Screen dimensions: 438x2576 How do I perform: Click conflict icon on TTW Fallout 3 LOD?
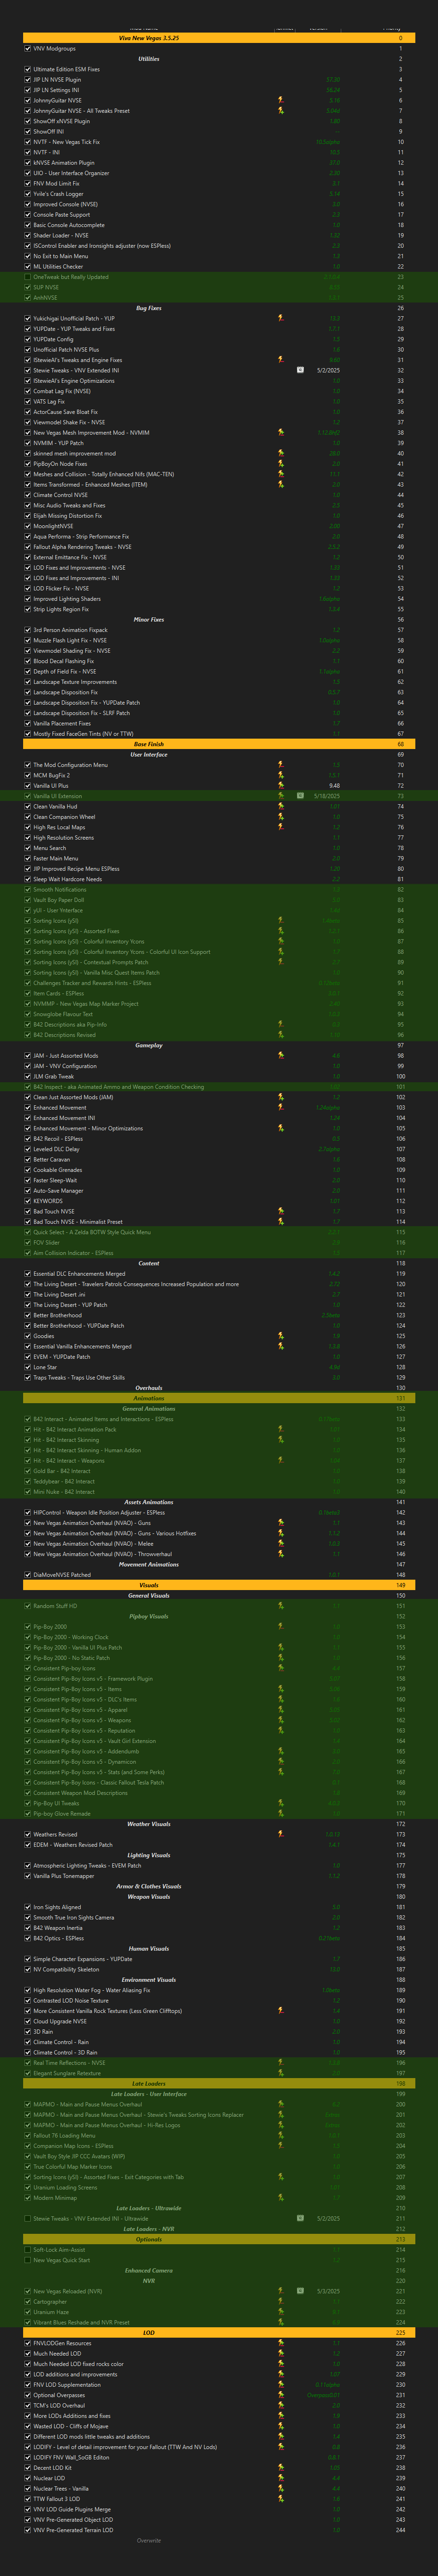(280, 2499)
